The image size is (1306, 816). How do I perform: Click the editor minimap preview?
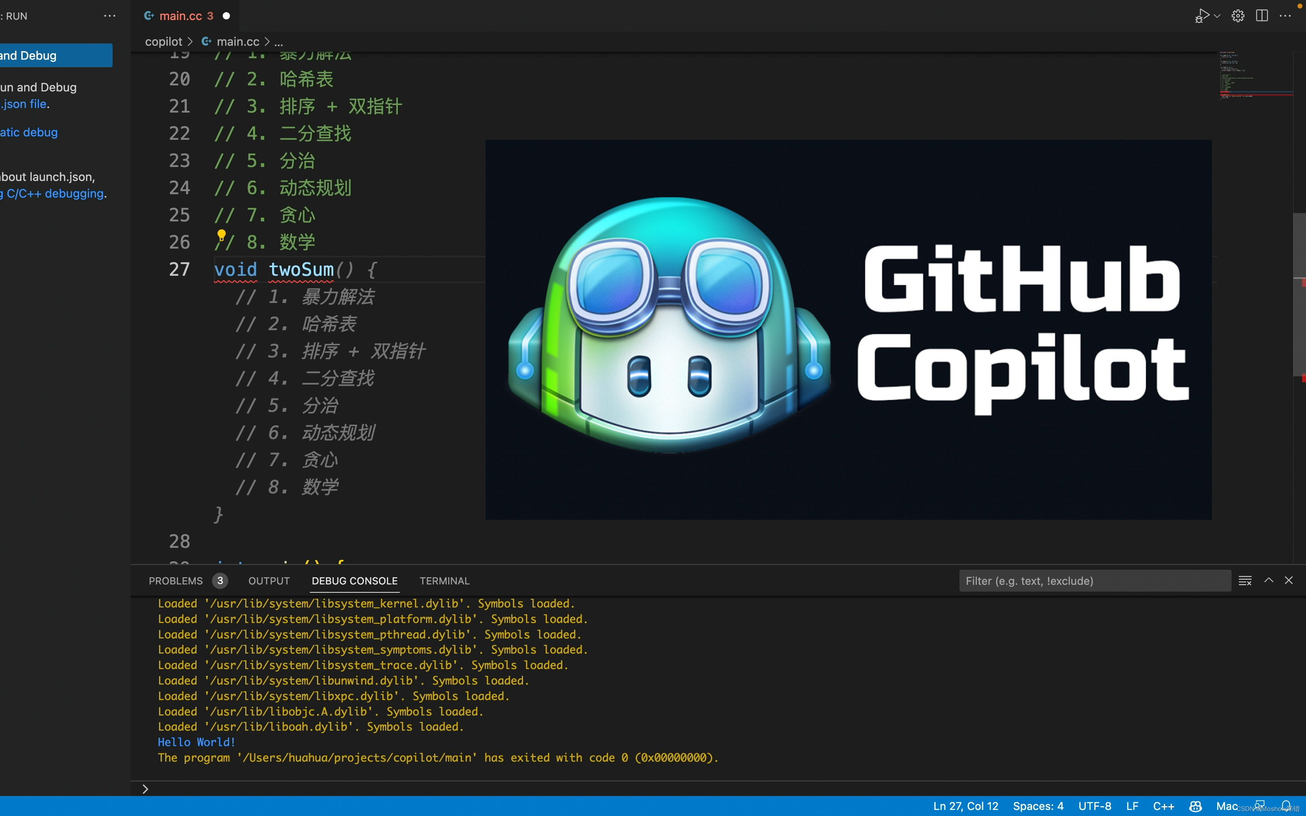1256,76
